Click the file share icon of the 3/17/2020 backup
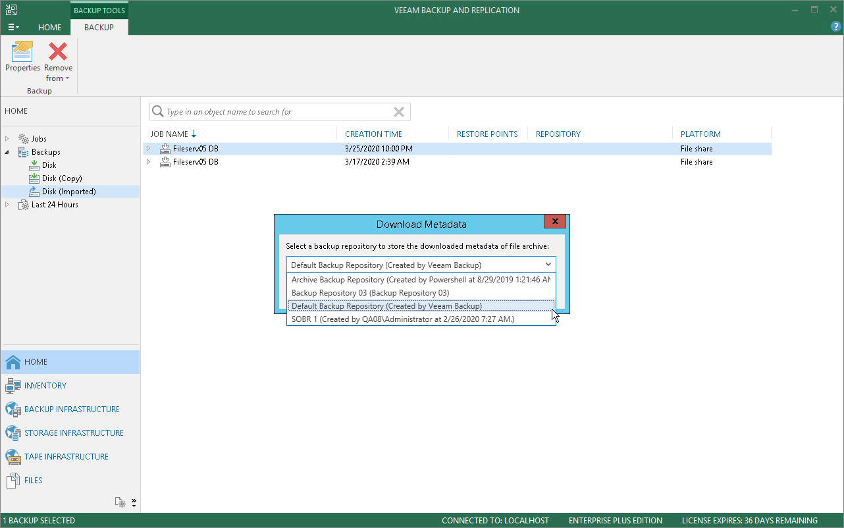Screen dimensions: 844x528 click(x=165, y=162)
